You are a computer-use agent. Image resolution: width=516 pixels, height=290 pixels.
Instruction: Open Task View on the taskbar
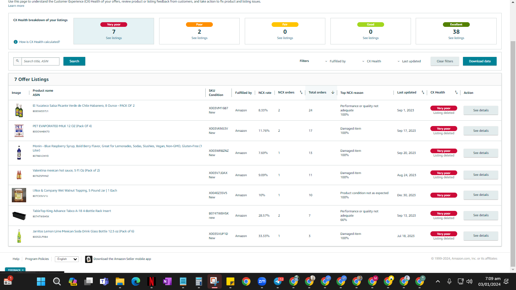pos(89,281)
